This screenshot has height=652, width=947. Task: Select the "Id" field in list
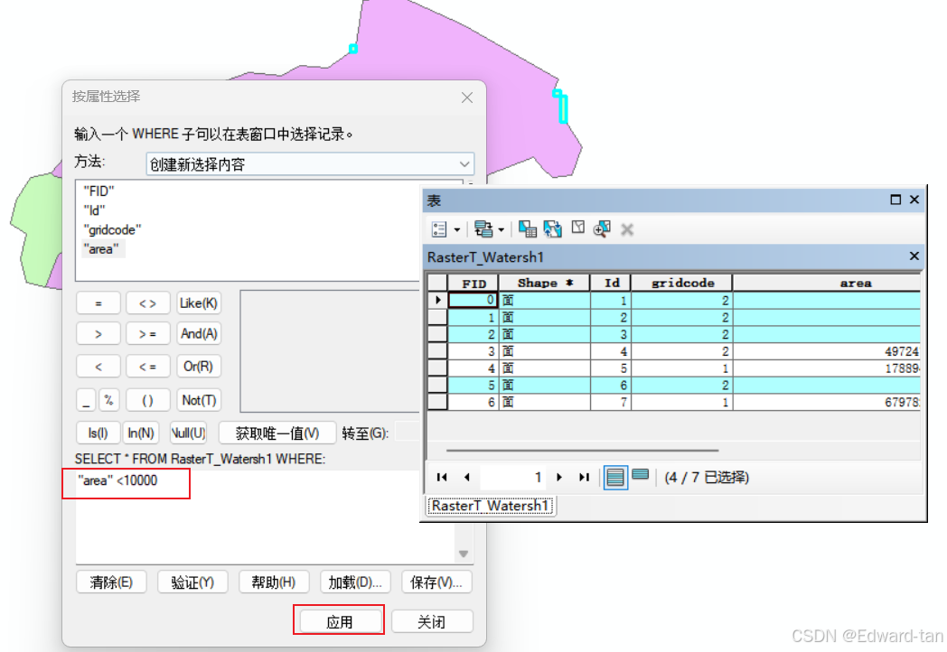[x=94, y=210]
